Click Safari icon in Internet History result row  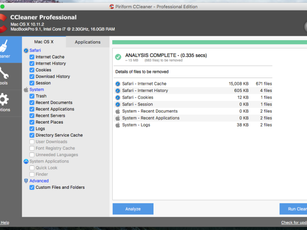click(x=118, y=91)
